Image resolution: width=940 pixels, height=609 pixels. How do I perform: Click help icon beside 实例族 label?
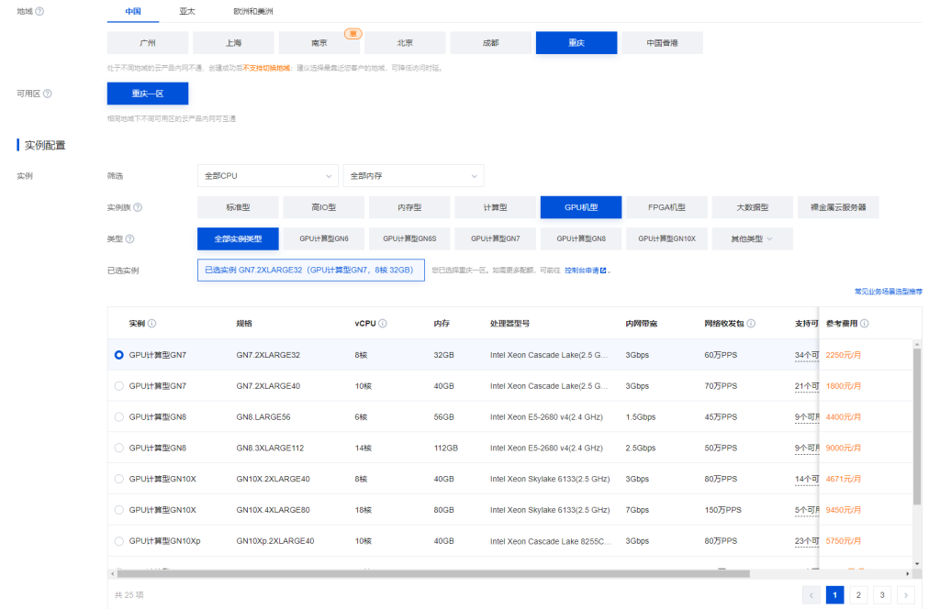pos(138,207)
